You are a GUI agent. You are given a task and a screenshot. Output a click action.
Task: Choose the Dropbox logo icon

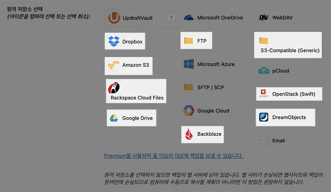(114, 41)
